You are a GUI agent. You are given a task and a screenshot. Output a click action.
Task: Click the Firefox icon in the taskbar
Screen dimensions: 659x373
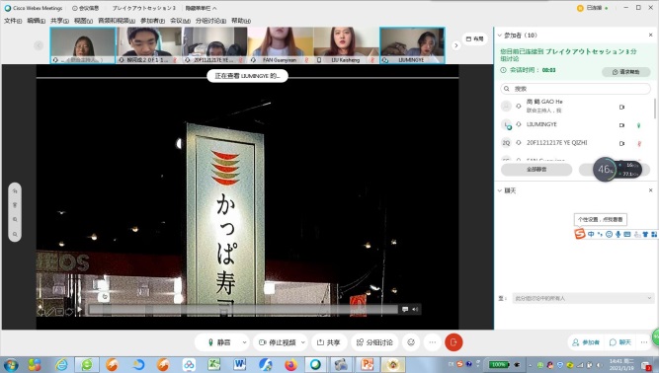(x=290, y=364)
